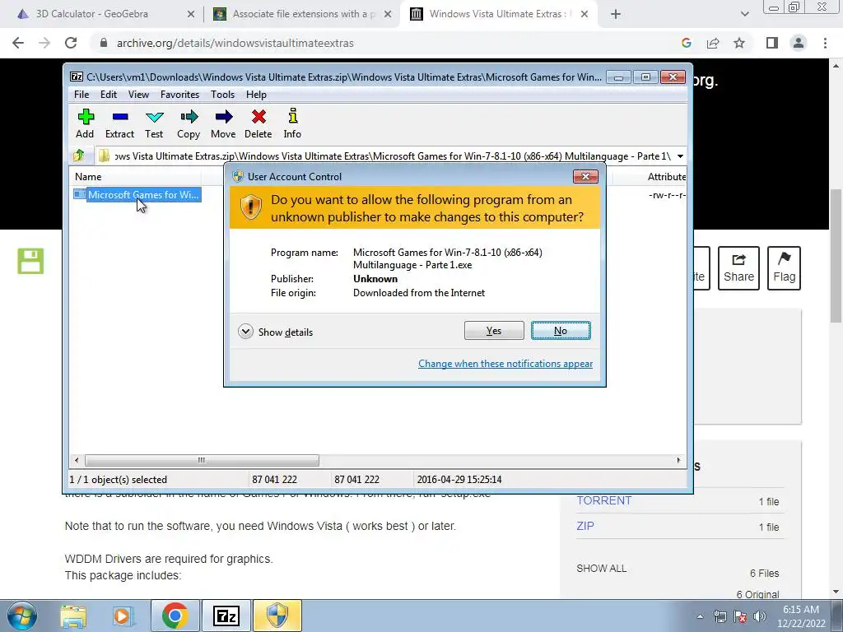Click the right arrow of 7-Zip horizontal scrollbar
The height and width of the screenshot is (632, 843).
(x=678, y=460)
